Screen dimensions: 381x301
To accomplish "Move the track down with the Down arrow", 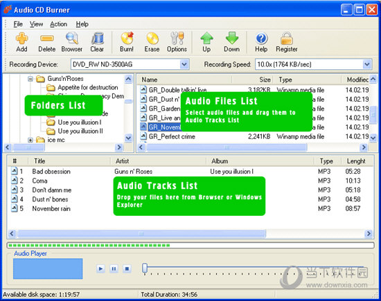I will click(232, 38).
